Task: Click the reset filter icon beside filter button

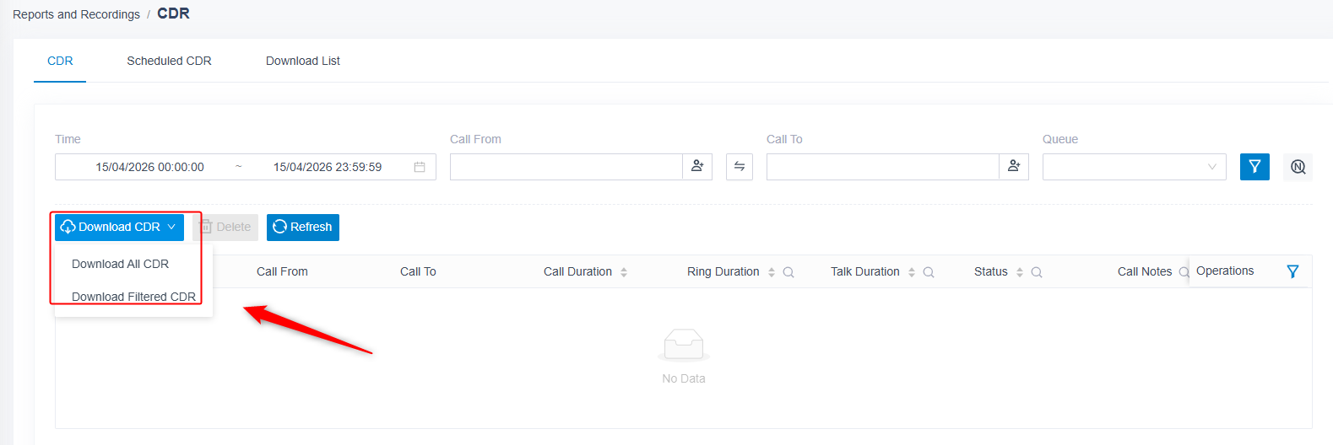Action: pos(1298,167)
